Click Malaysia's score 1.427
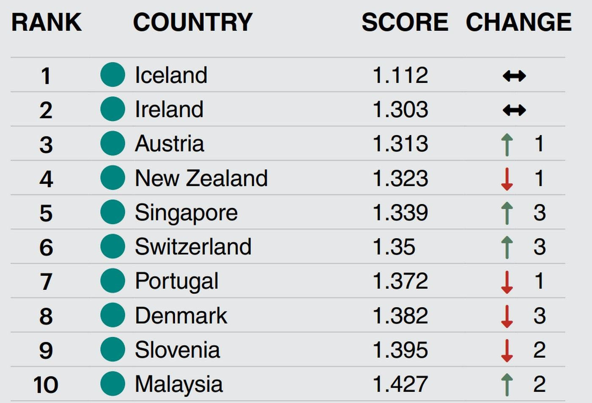Viewport: 592px width, 403px height. pyautogui.click(x=400, y=384)
